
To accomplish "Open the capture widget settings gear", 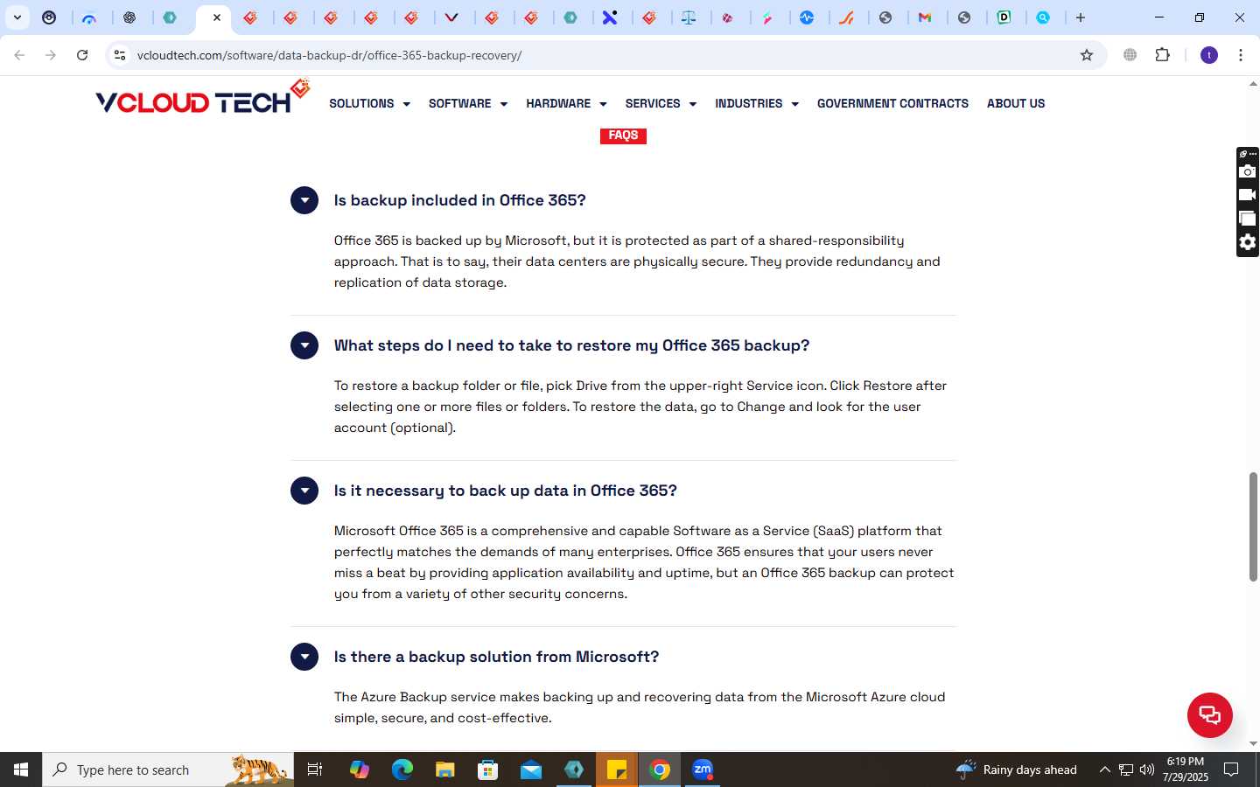I will 1248,242.
